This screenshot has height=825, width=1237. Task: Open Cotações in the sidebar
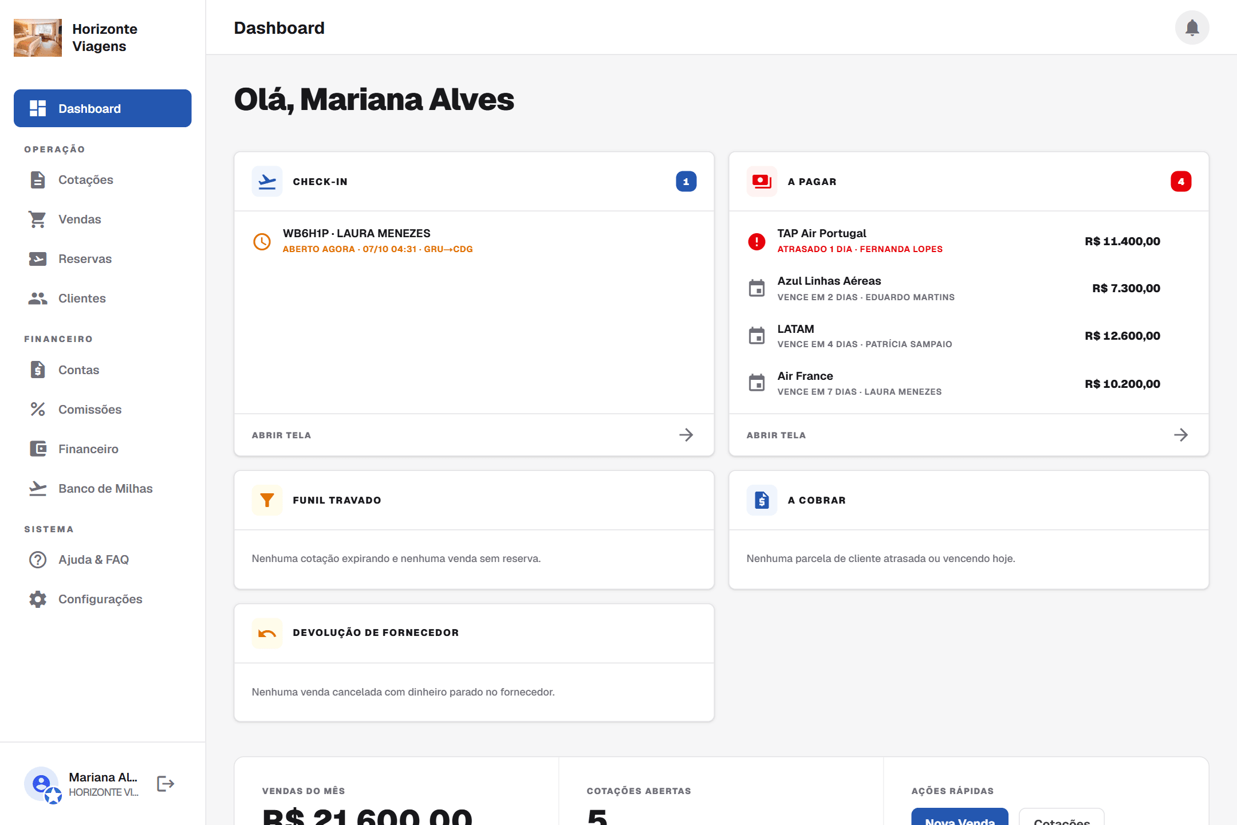[x=103, y=180]
